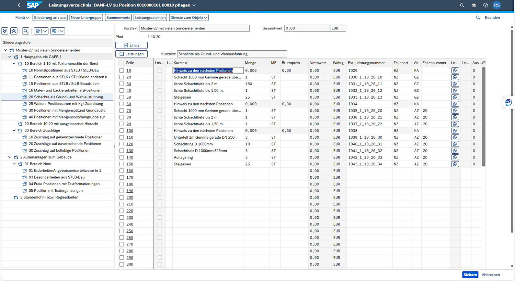Click the expand all nodes double-chevron icon

tap(5, 31)
